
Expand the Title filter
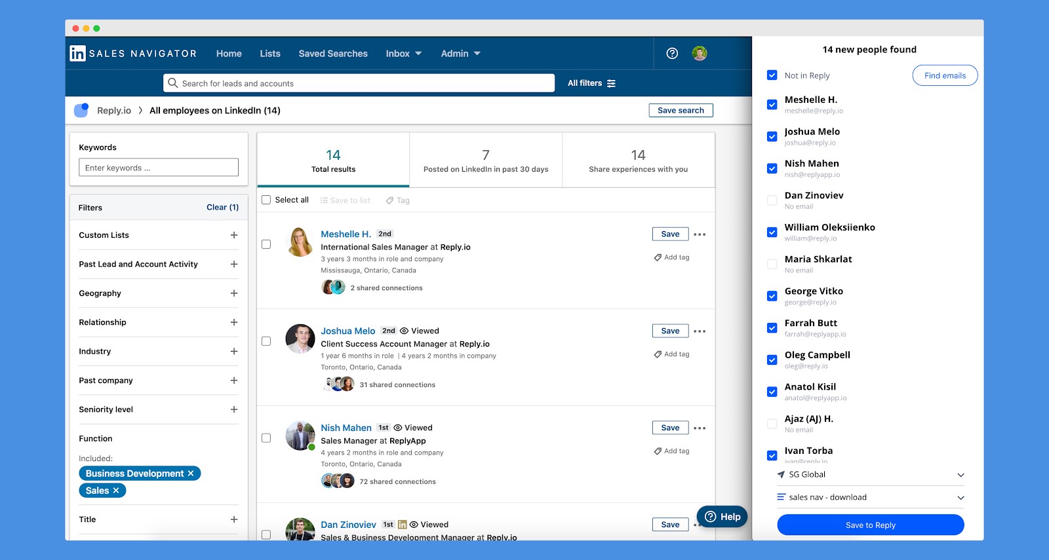coord(234,519)
